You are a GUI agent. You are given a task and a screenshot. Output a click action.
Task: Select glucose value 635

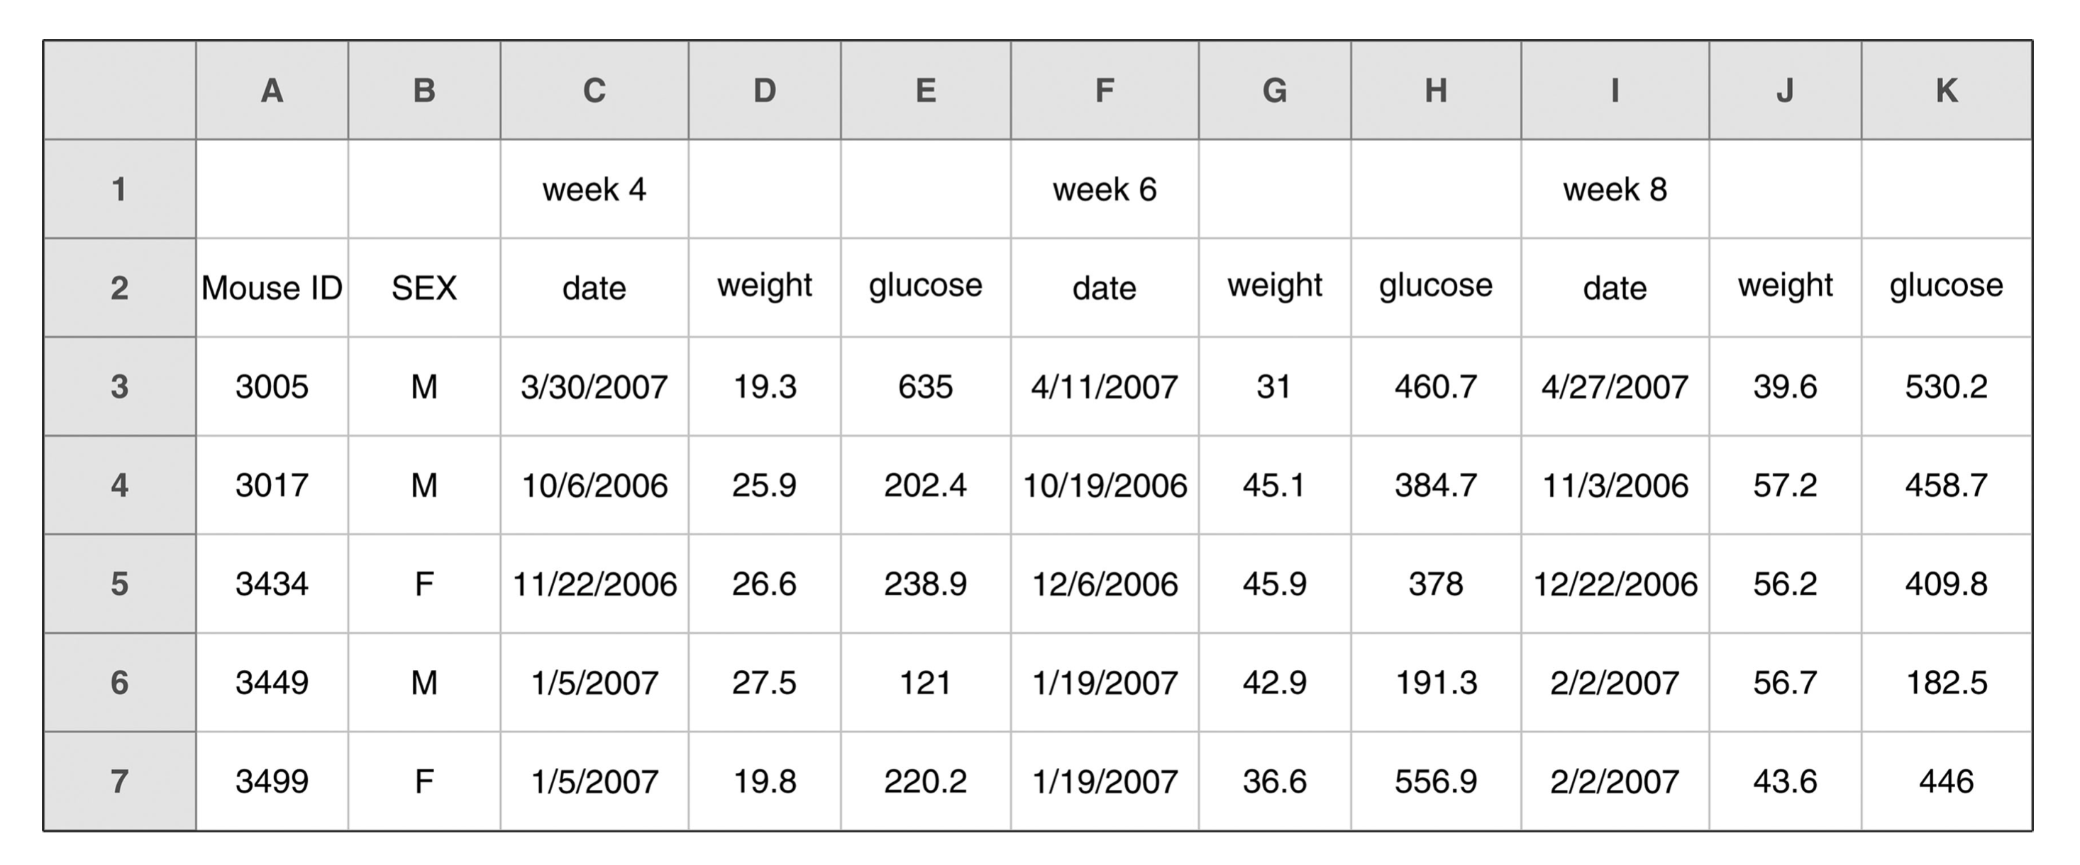pyautogui.click(x=925, y=386)
